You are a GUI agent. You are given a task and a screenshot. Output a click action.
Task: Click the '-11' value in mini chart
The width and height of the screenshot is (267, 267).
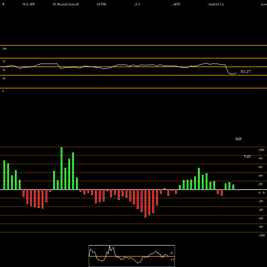(x=172, y=260)
